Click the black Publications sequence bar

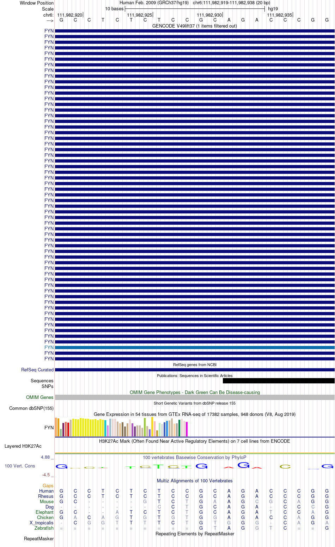tap(279, 381)
